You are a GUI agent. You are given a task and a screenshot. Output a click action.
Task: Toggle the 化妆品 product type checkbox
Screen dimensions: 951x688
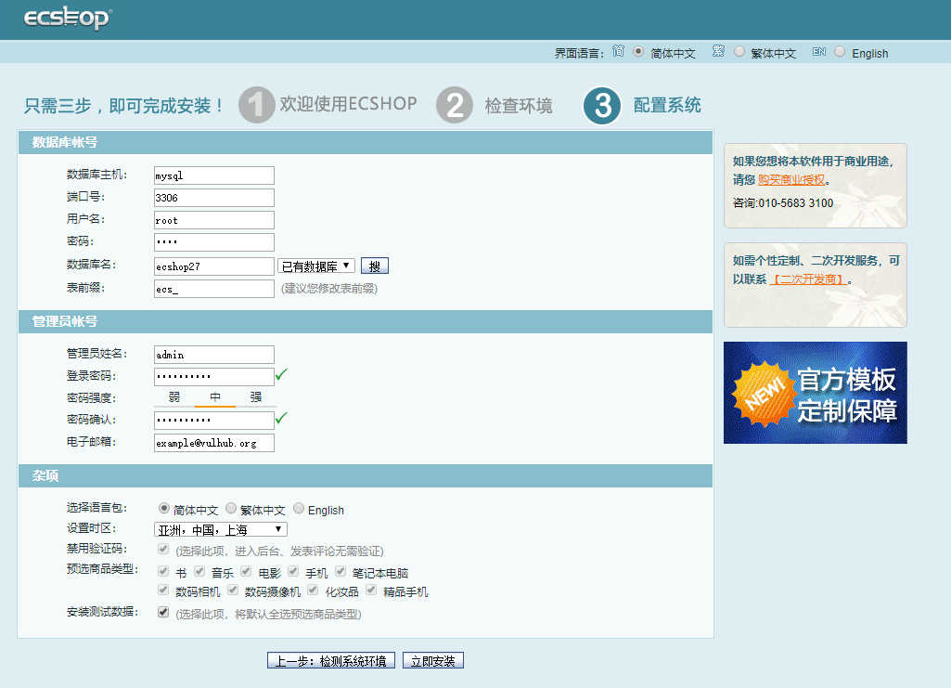pos(313,590)
